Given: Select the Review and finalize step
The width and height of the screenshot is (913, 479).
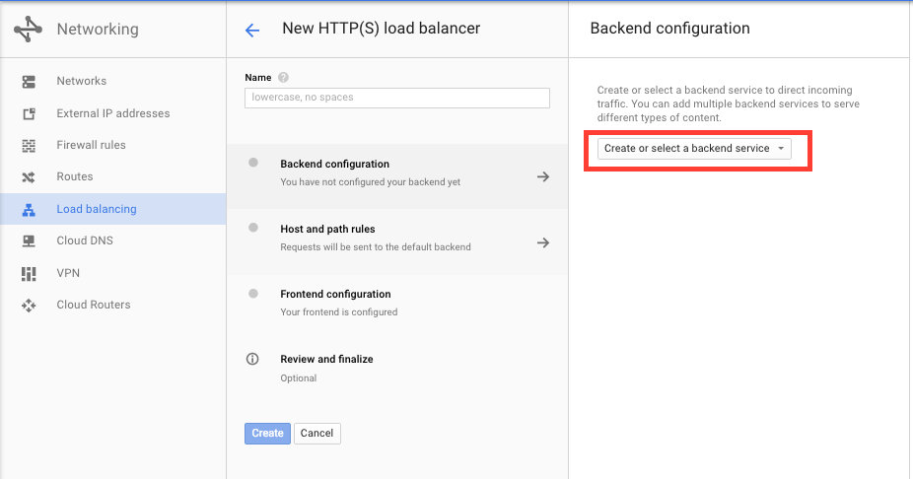Looking at the screenshot, I should (x=326, y=360).
